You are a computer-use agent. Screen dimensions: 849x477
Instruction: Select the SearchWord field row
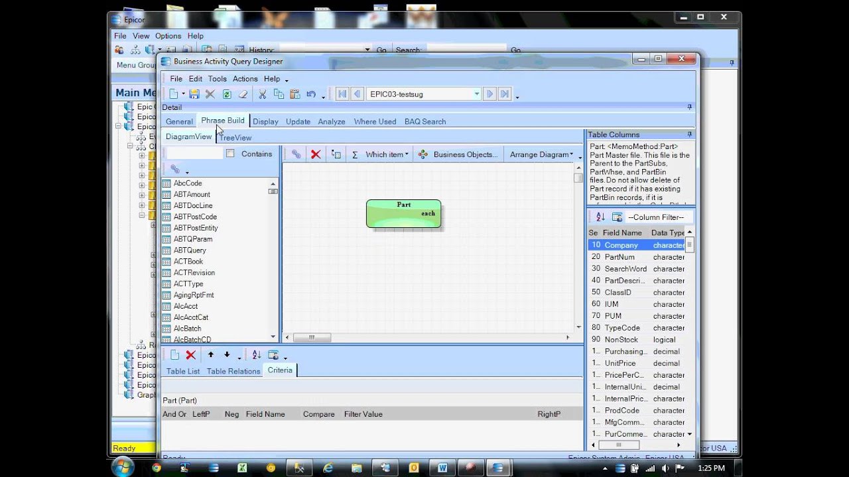click(637, 269)
